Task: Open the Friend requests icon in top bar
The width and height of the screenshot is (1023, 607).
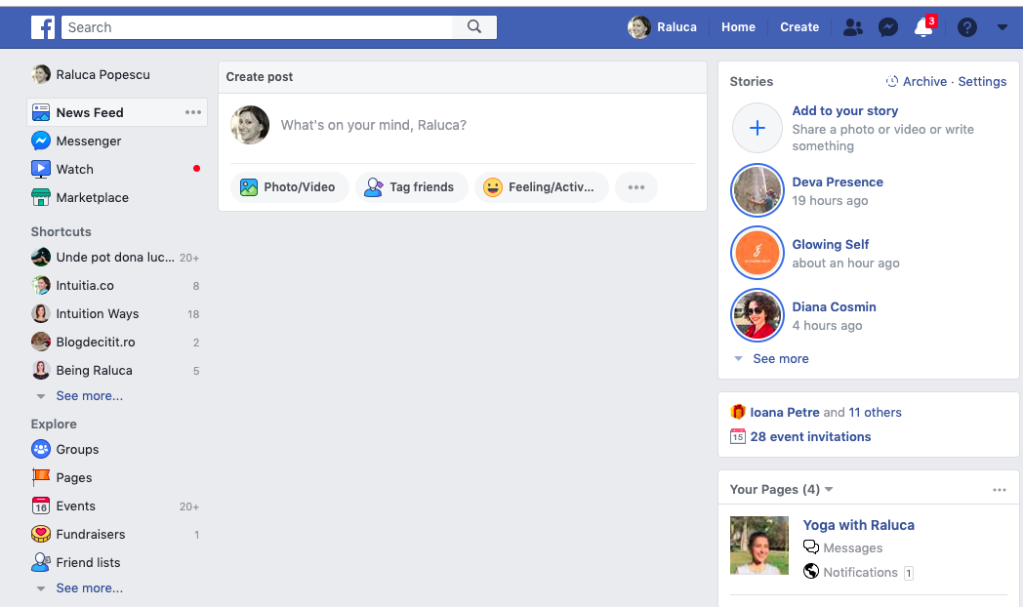Action: 853,27
